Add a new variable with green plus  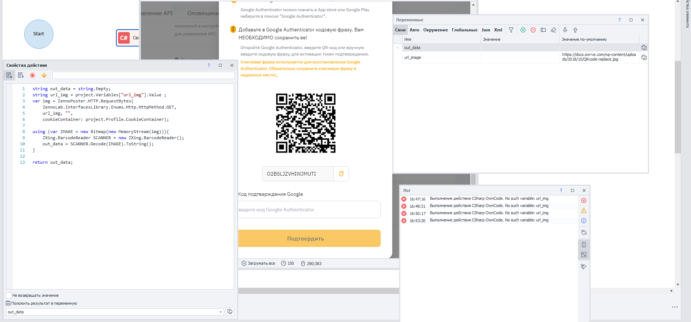[x=523, y=30]
